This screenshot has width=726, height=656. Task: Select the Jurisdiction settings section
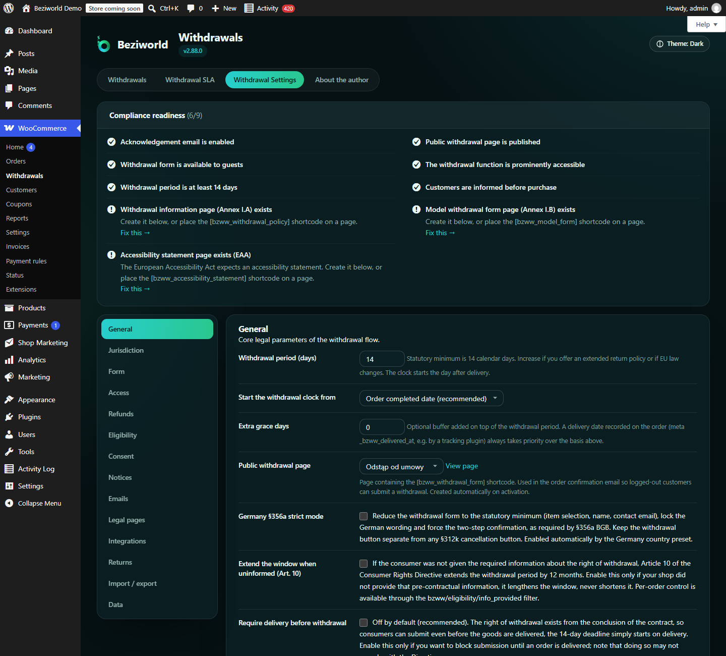(x=157, y=350)
